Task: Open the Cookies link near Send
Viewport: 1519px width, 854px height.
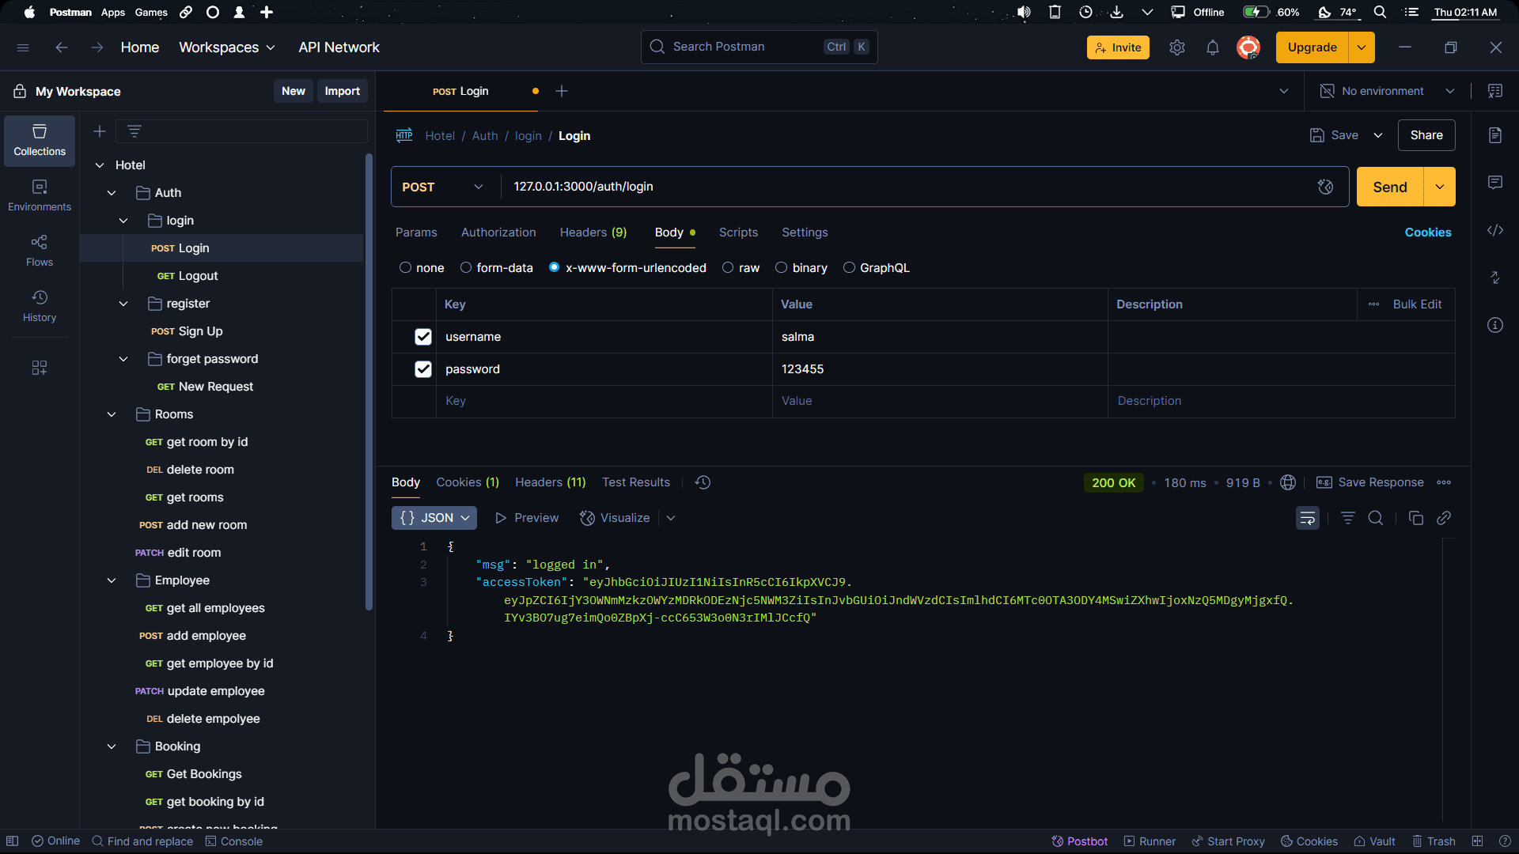Action: [x=1428, y=232]
